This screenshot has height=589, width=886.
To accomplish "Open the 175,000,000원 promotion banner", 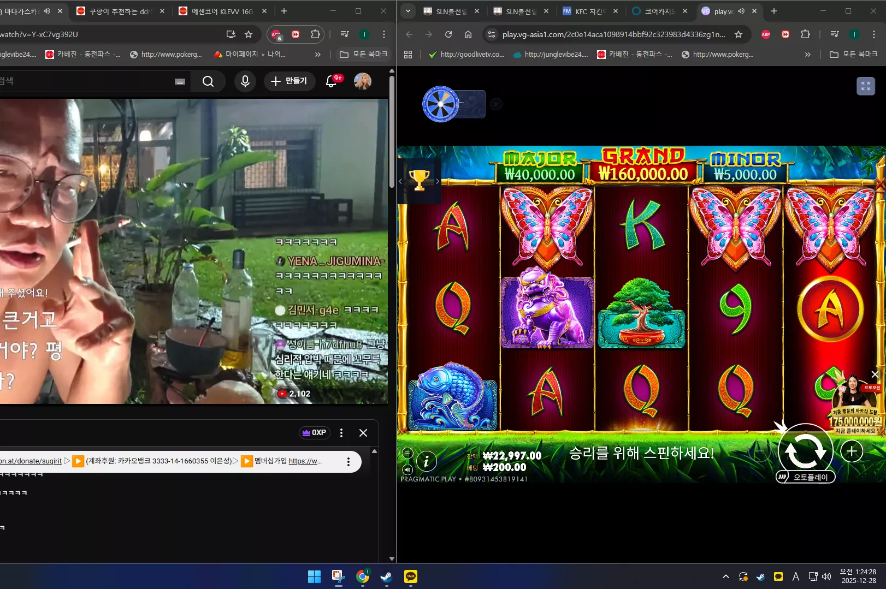I will [855, 407].
